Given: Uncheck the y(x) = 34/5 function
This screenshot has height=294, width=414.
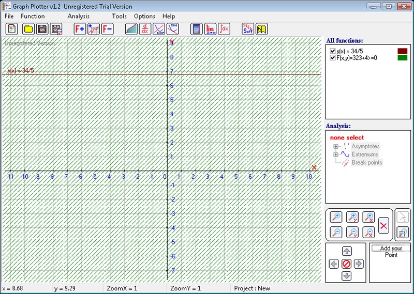Looking at the screenshot, I should [333, 51].
